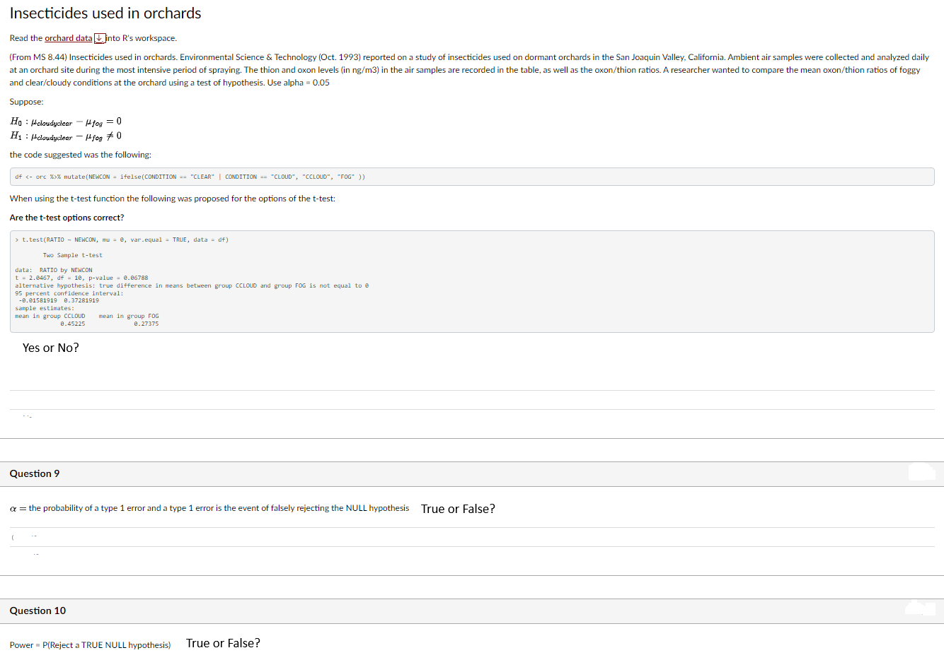Expand the Question 10 section header
This screenshot has height=660, width=944.
point(38,611)
